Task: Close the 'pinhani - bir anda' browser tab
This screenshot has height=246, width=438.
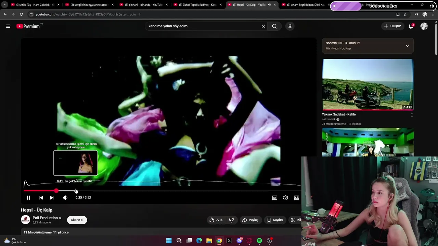Action: tap(167, 5)
